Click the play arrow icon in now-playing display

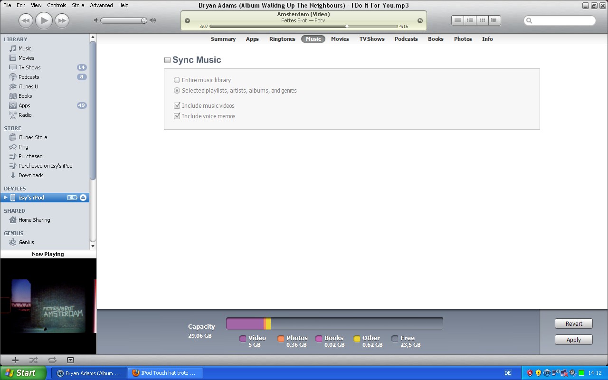click(187, 20)
